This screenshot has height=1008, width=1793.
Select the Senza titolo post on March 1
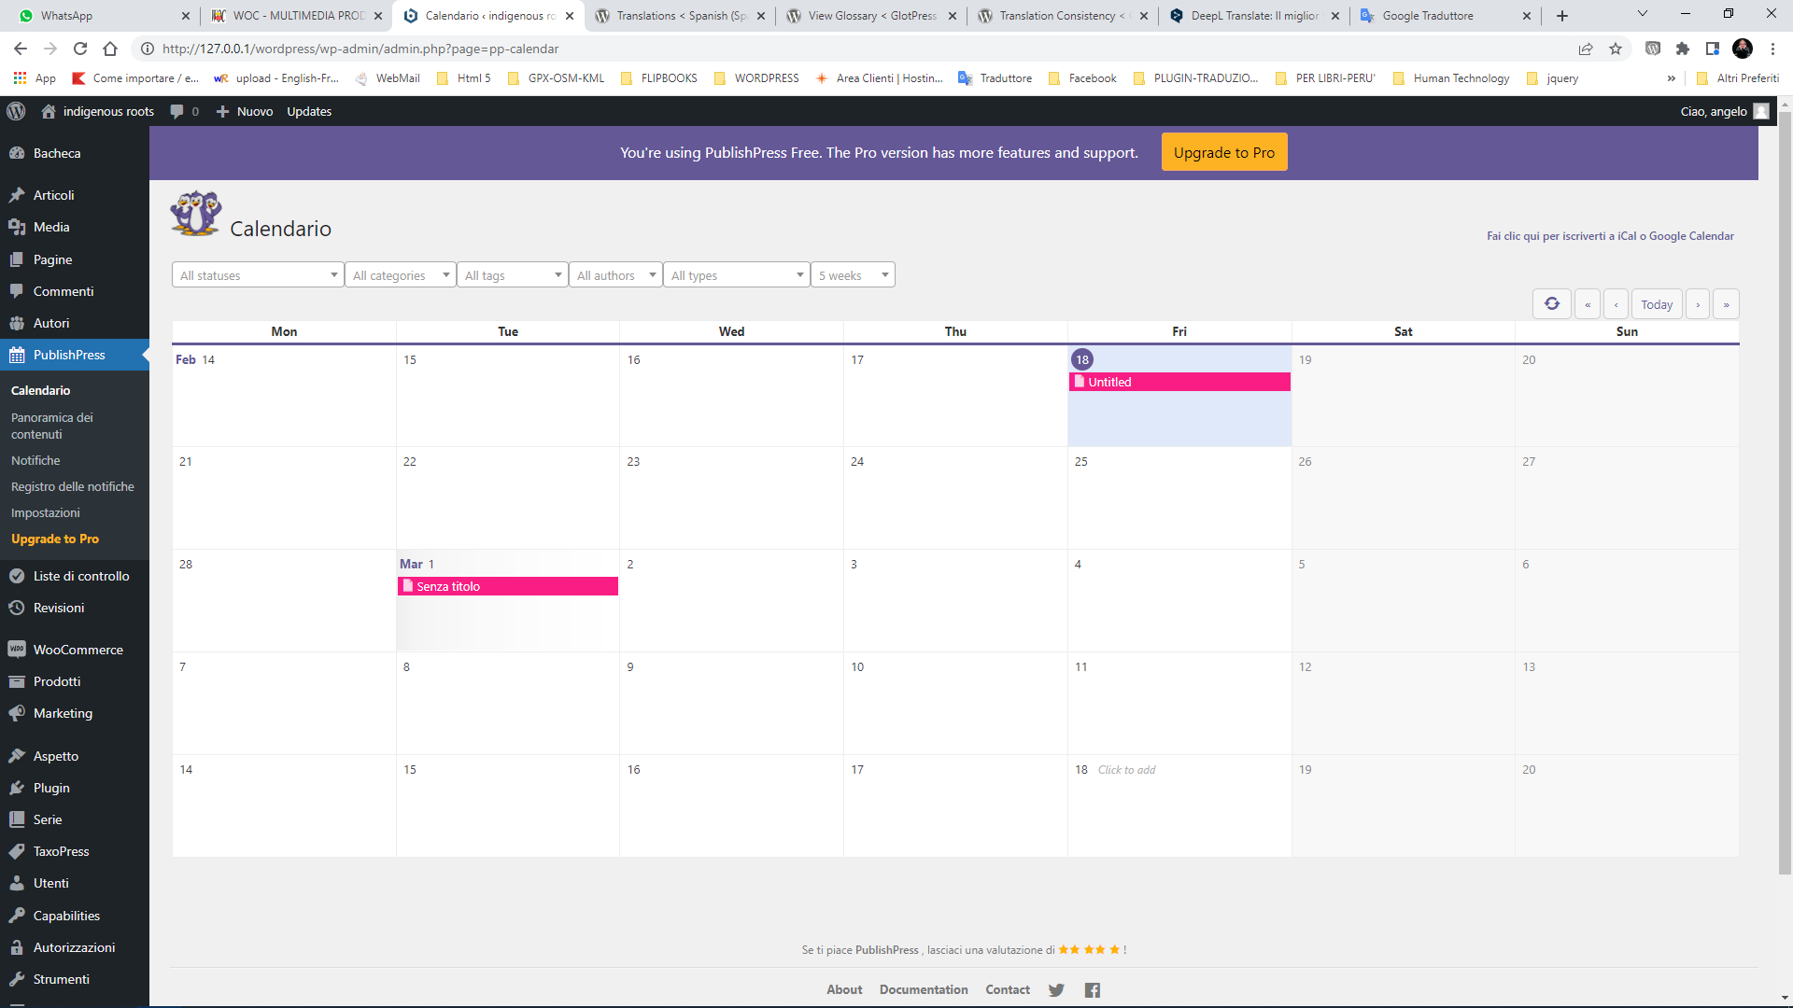[507, 585]
